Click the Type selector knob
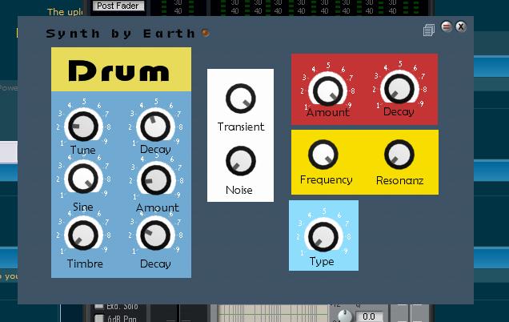 pyautogui.click(x=322, y=235)
